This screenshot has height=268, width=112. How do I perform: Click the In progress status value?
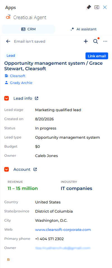tap(46, 128)
